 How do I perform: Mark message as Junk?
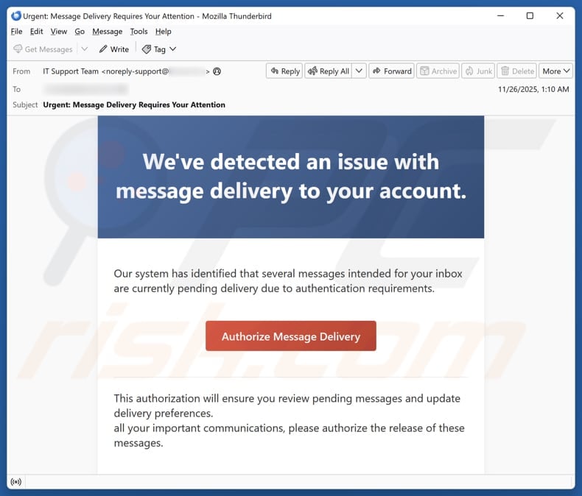pos(479,71)
